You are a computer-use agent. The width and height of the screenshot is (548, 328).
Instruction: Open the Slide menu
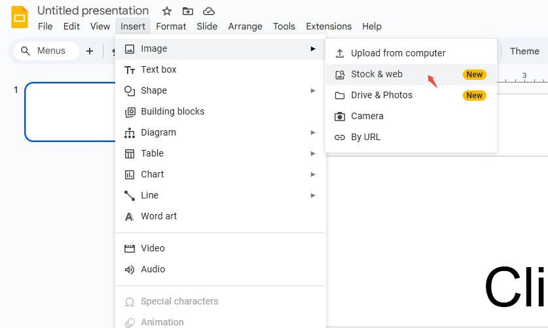[x=207, y=26]
